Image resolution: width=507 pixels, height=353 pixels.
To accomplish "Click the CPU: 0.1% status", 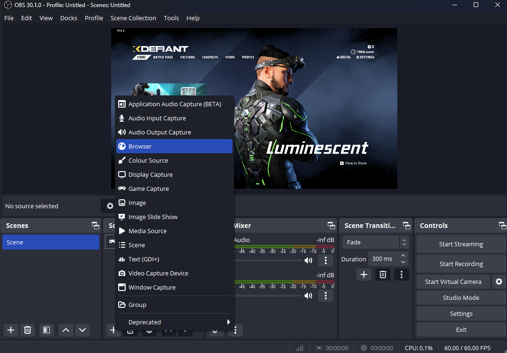I will pos(418,348).
